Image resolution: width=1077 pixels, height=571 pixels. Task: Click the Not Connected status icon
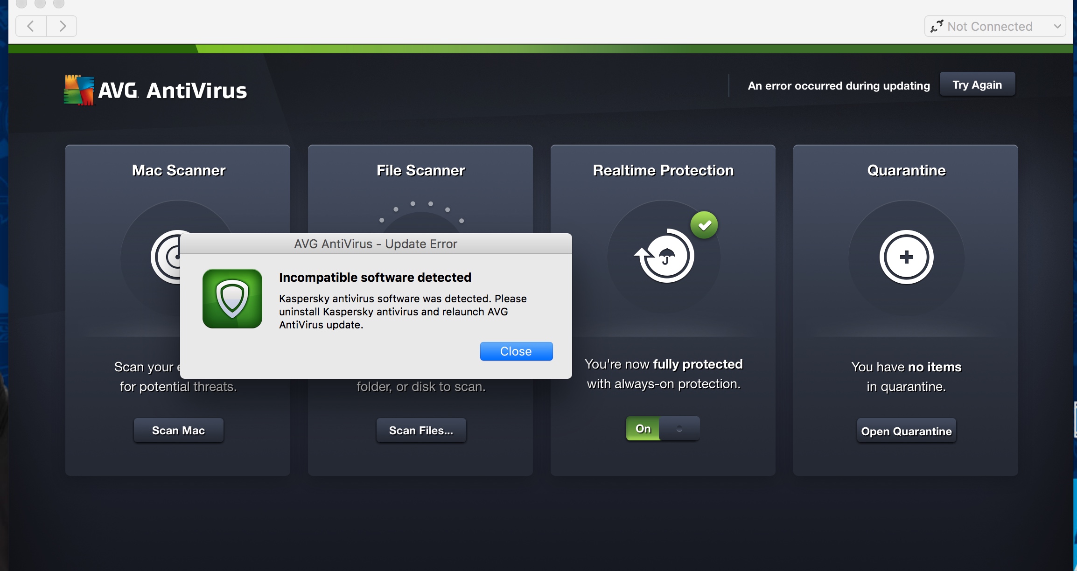pyautogui.click(x=937, y=27)
